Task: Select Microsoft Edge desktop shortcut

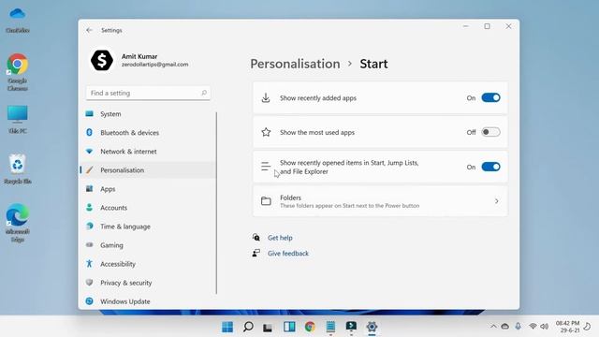Action: click(17, 223)
